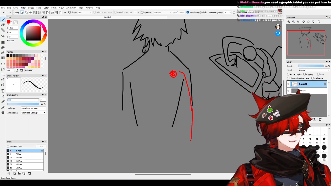Screen dimensions: 331x186
Task: Enable the Protect Alpha checkbox
Action: click(288, 74)
